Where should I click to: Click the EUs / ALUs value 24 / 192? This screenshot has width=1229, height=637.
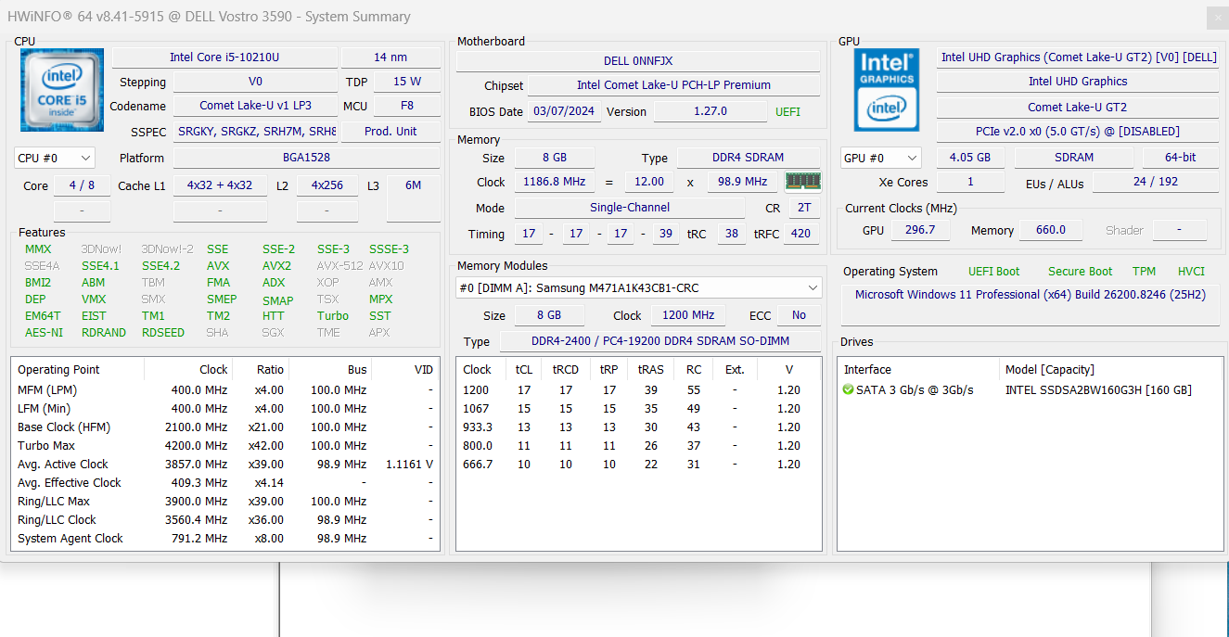1156,182
